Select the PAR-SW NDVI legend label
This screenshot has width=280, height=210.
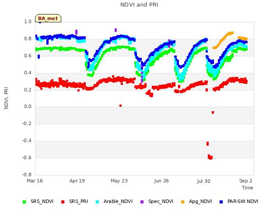[x=243, y=201]
